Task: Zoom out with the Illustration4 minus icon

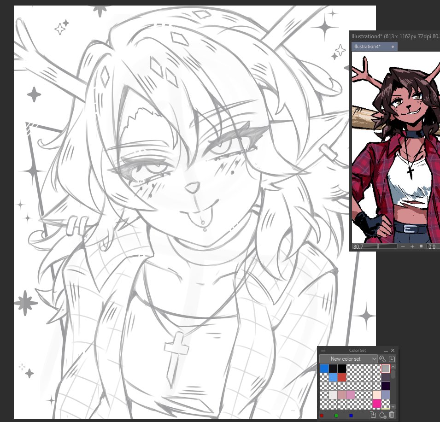Action: click(x=403, y=246)
